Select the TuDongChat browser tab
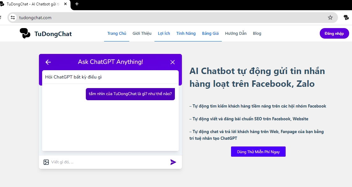 pos(34,4)
